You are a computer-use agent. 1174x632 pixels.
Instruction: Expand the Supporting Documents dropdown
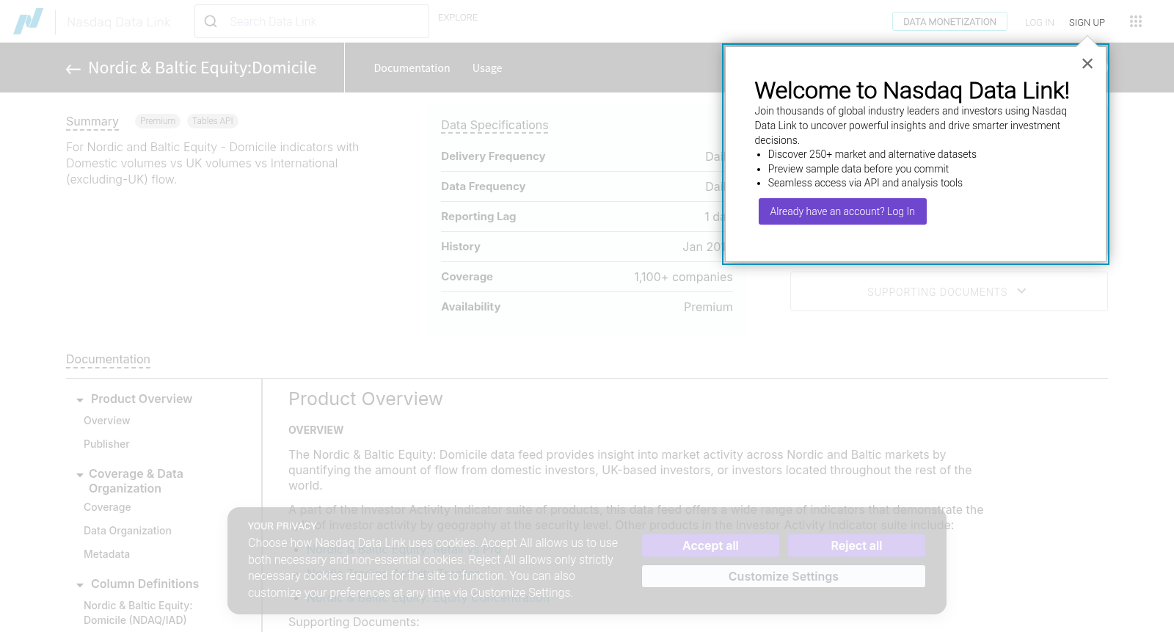click(949, 291)
